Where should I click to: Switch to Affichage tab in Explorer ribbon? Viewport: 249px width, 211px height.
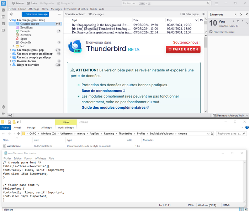(46, 128)
